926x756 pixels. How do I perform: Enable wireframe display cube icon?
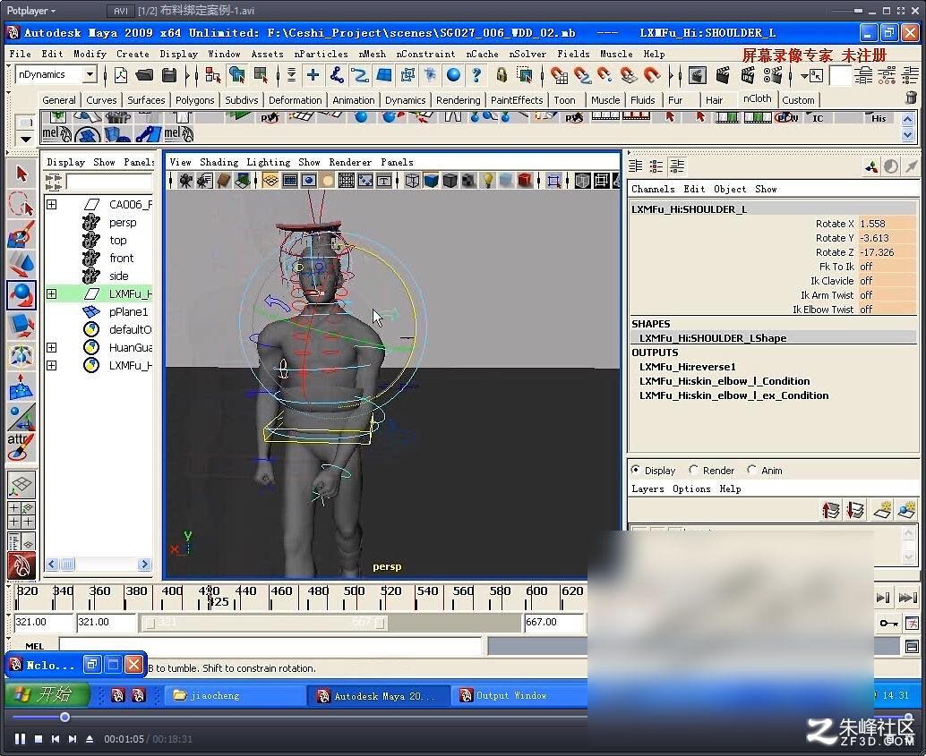click(412, 181)
